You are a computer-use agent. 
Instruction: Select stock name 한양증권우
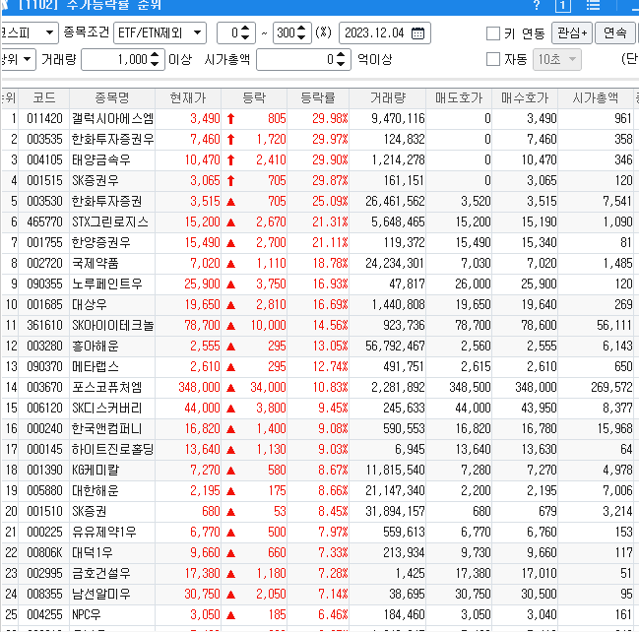click(101, 243)
